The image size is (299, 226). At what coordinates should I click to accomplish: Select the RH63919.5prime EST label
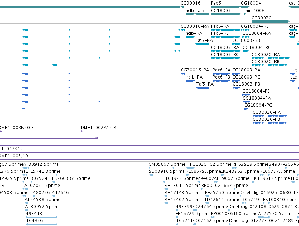coord(250,164)
